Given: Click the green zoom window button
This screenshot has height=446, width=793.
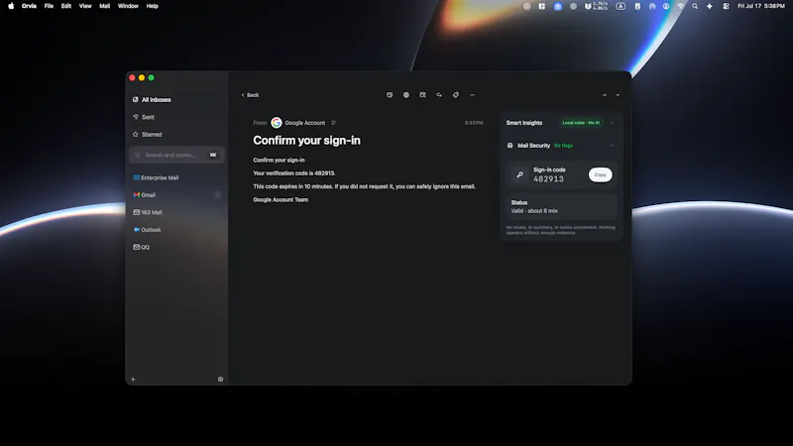Looking at the screenshot, I should coord(152,78).
